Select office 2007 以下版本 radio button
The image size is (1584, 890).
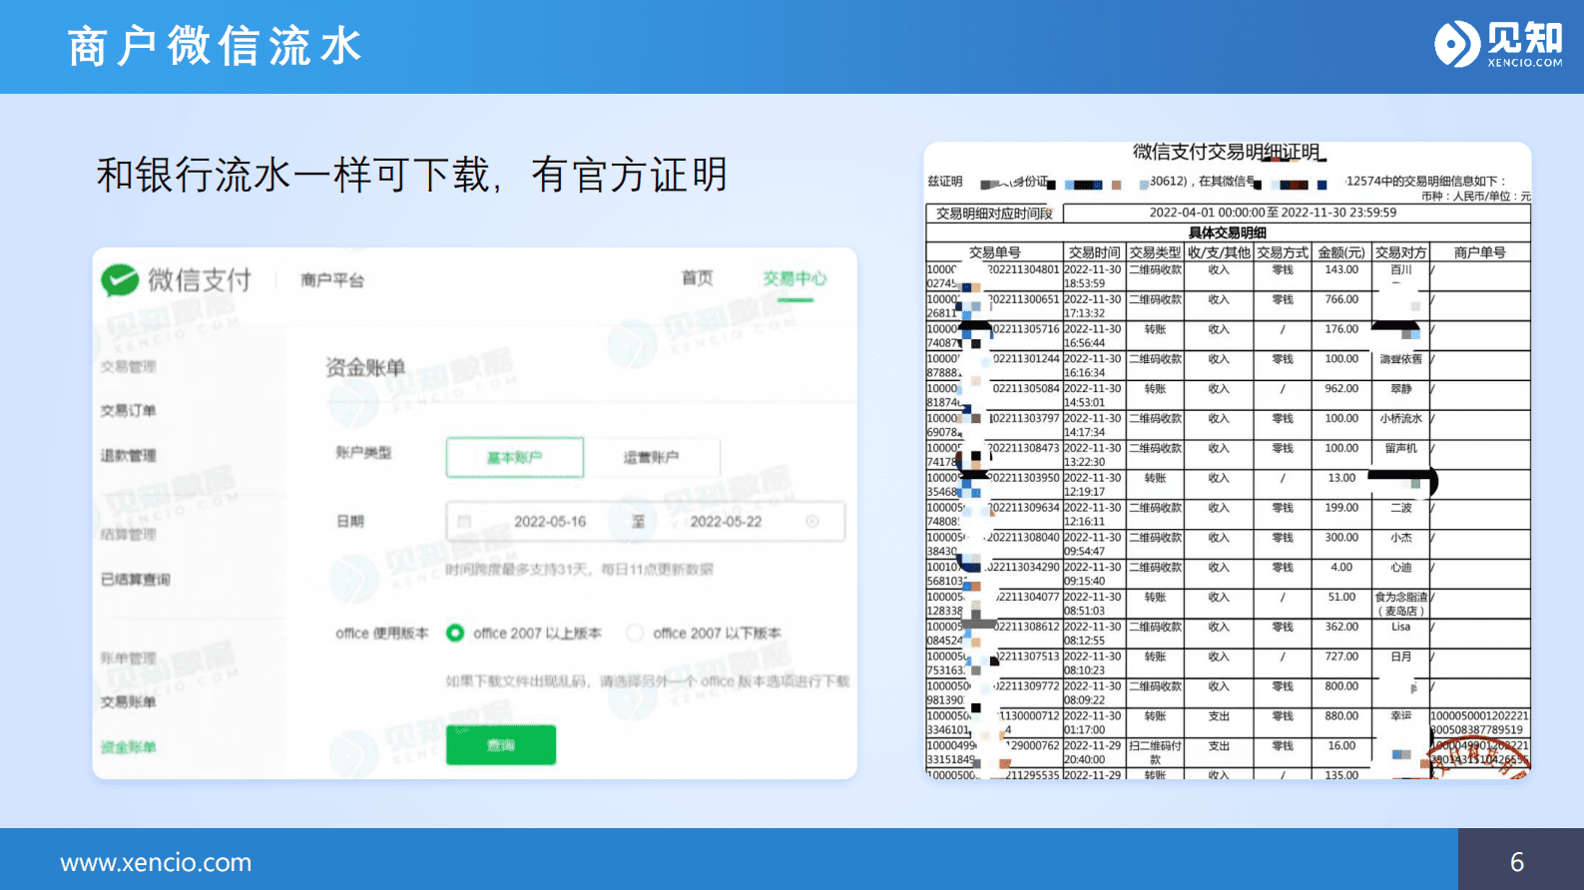coord(635,633)
